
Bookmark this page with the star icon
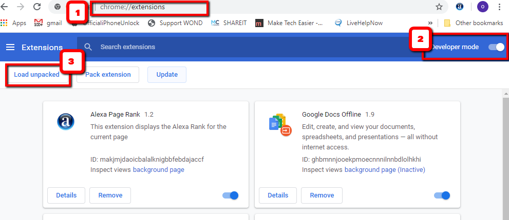439,7
